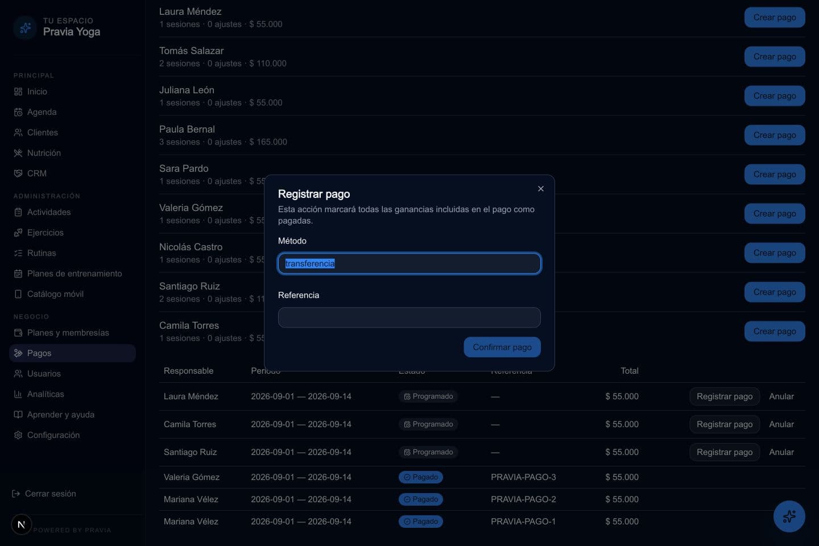
Task: Open the Pagos menu item
Action: (x=72, y=353)
